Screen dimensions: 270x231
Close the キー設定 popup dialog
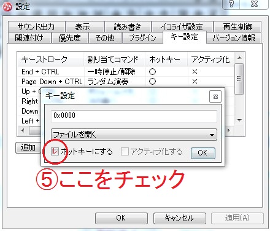[x=215, y=96]
